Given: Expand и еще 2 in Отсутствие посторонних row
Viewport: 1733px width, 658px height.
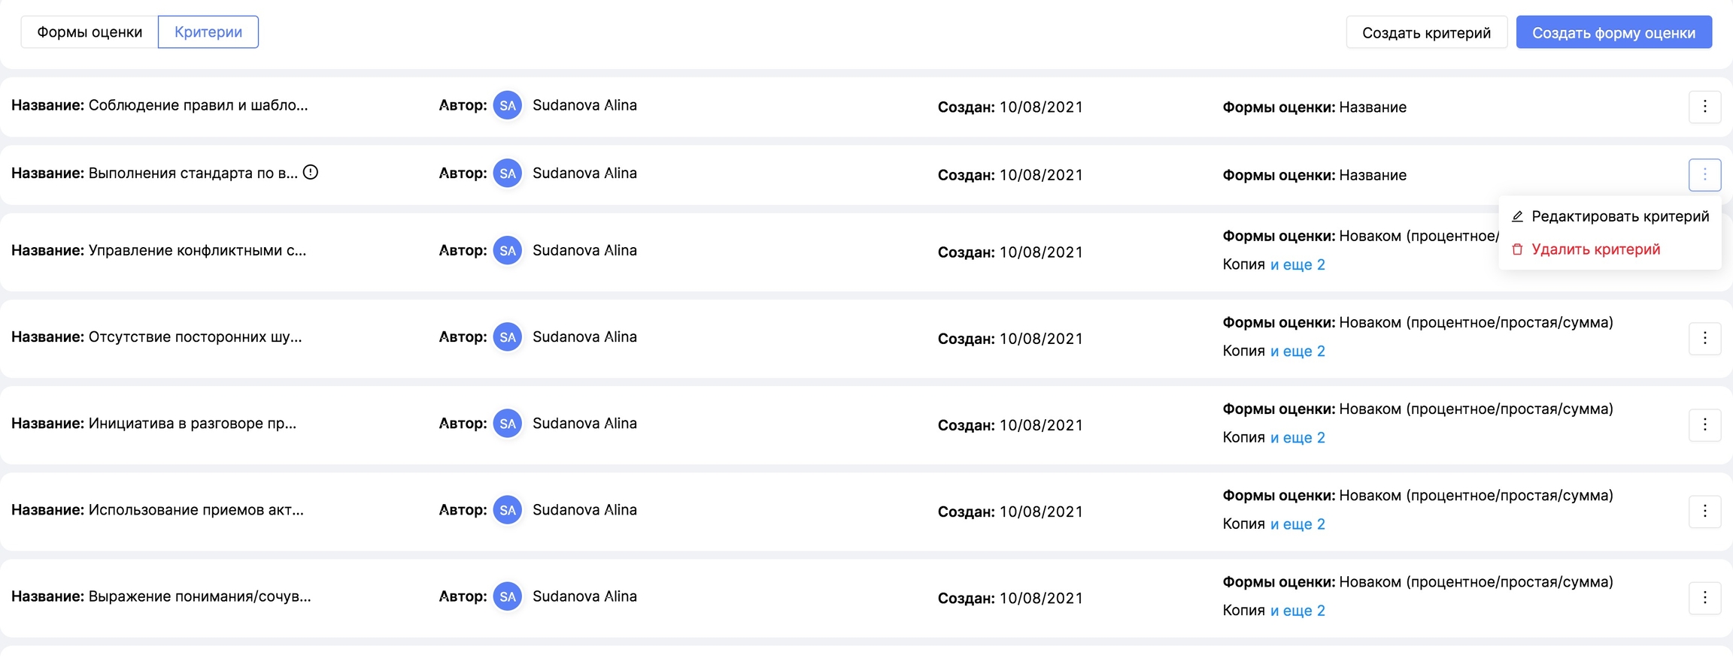Looking at the screenshot, I should 1297,351.
